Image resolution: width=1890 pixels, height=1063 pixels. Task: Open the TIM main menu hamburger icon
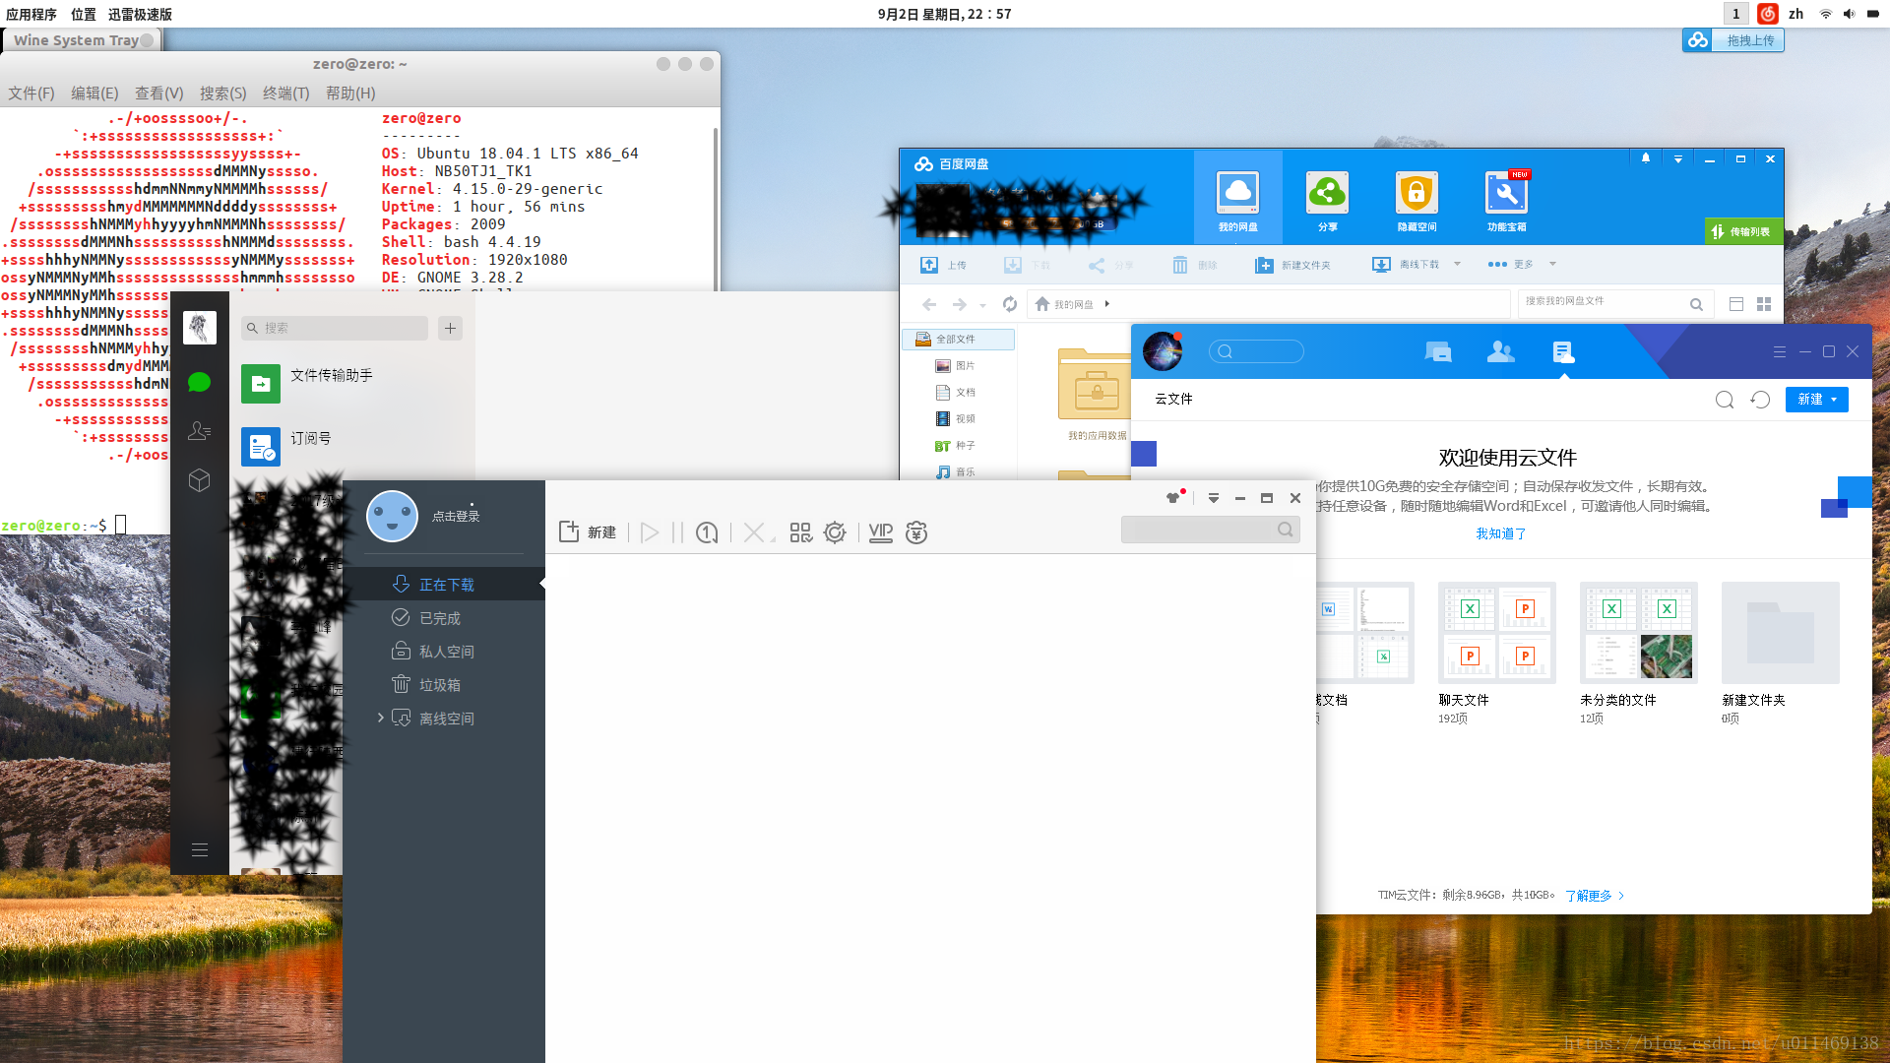click(1780, 351)
